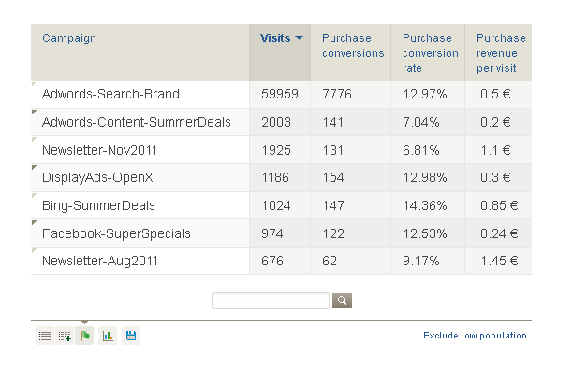Screen dimensions: 573x375
Task: Open the bar chart visualization icon
Action: coord(109,336)
